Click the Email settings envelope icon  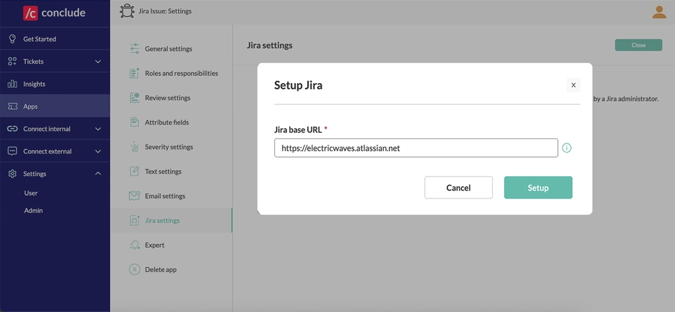(x=135, y=196)
